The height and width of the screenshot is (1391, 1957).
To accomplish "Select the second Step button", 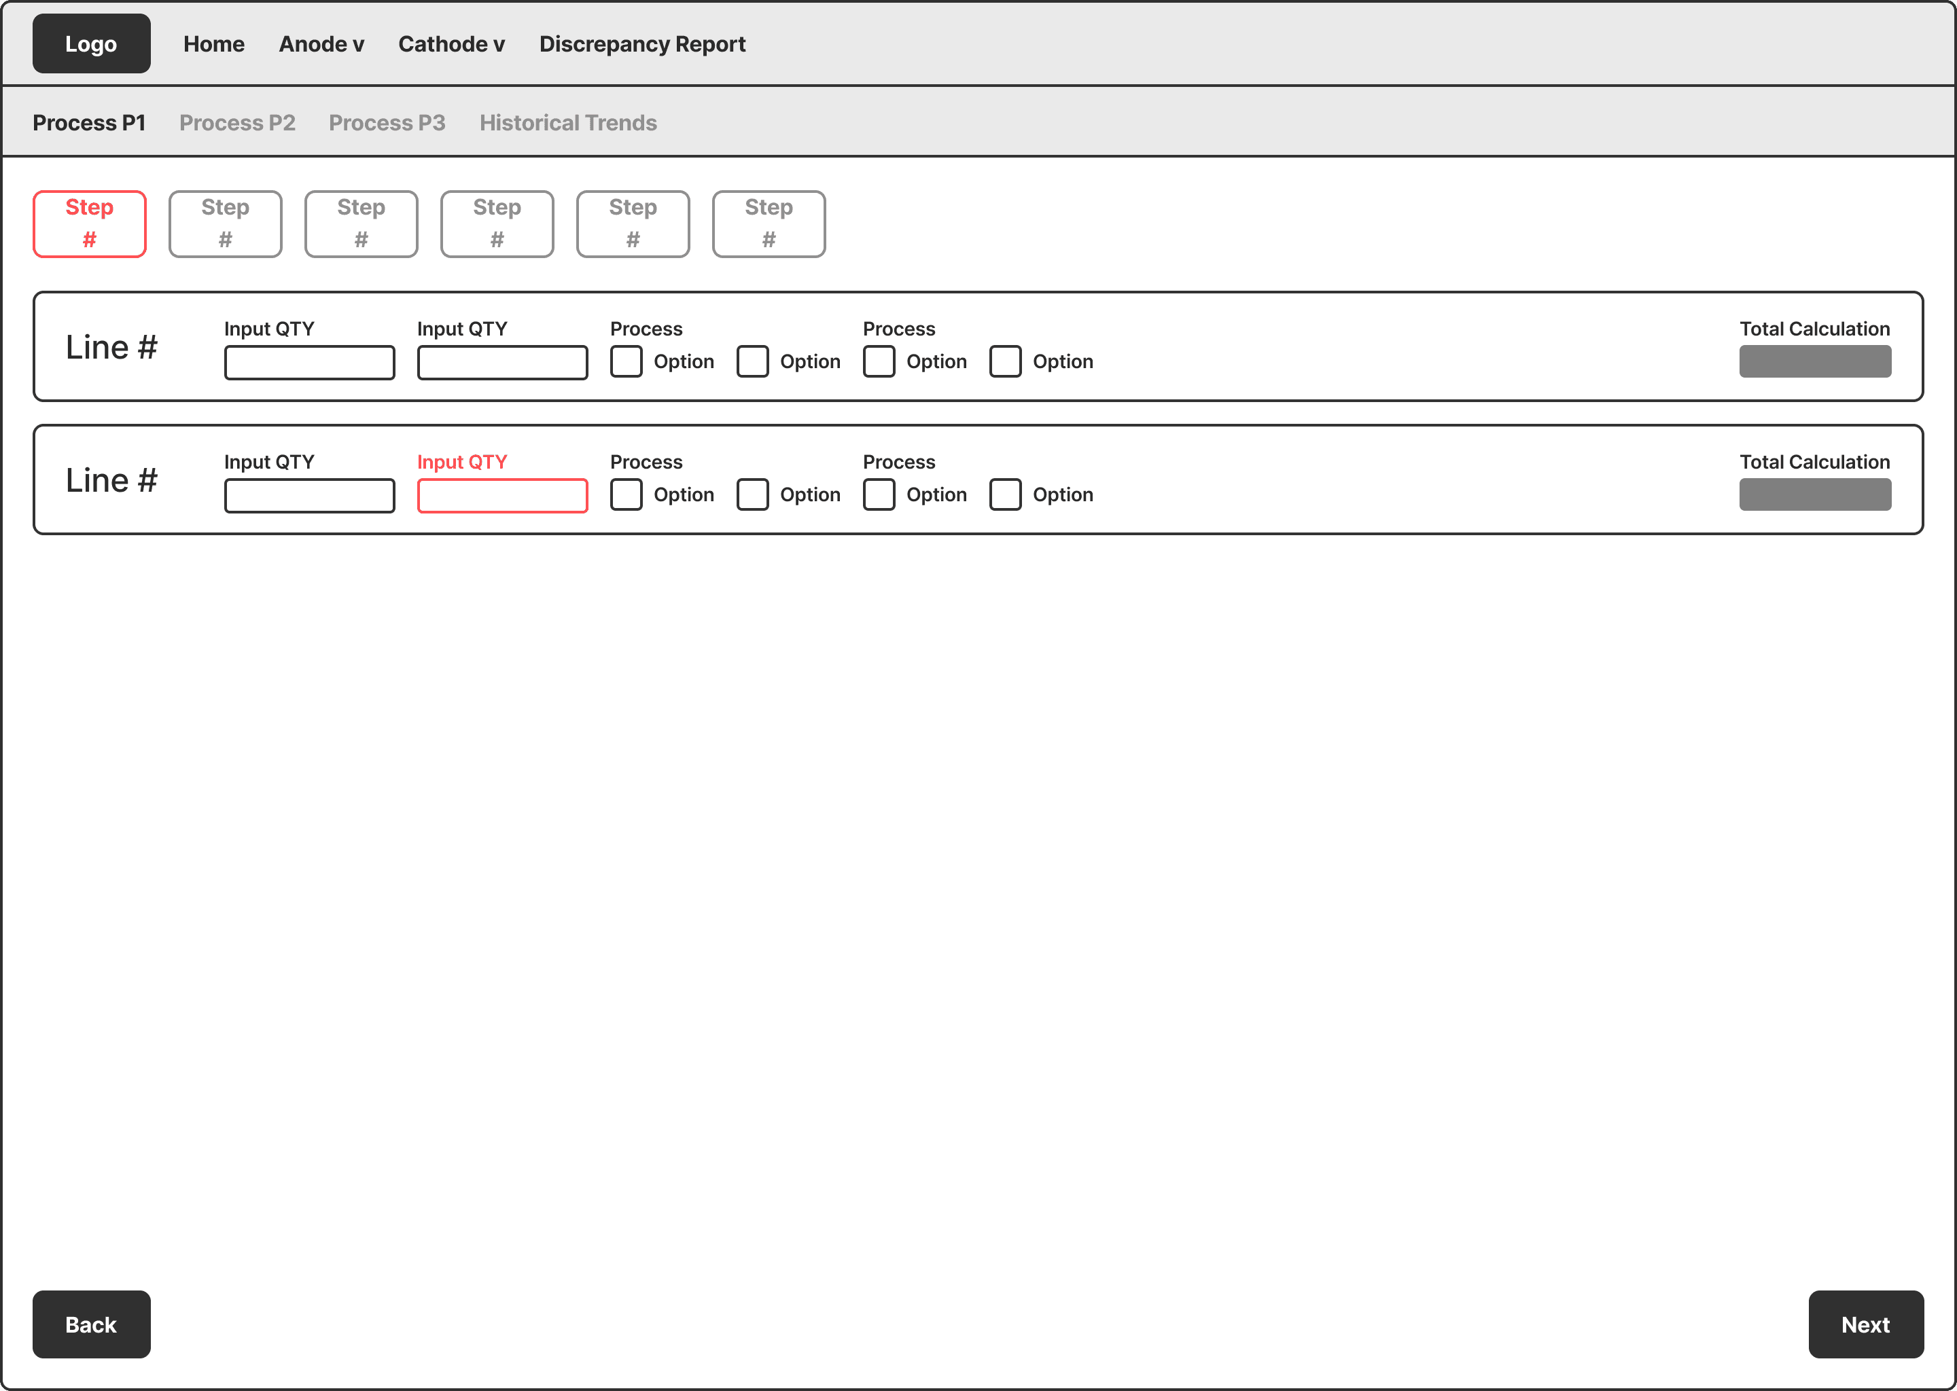I will pyautogui.click(x=224, y=223).
